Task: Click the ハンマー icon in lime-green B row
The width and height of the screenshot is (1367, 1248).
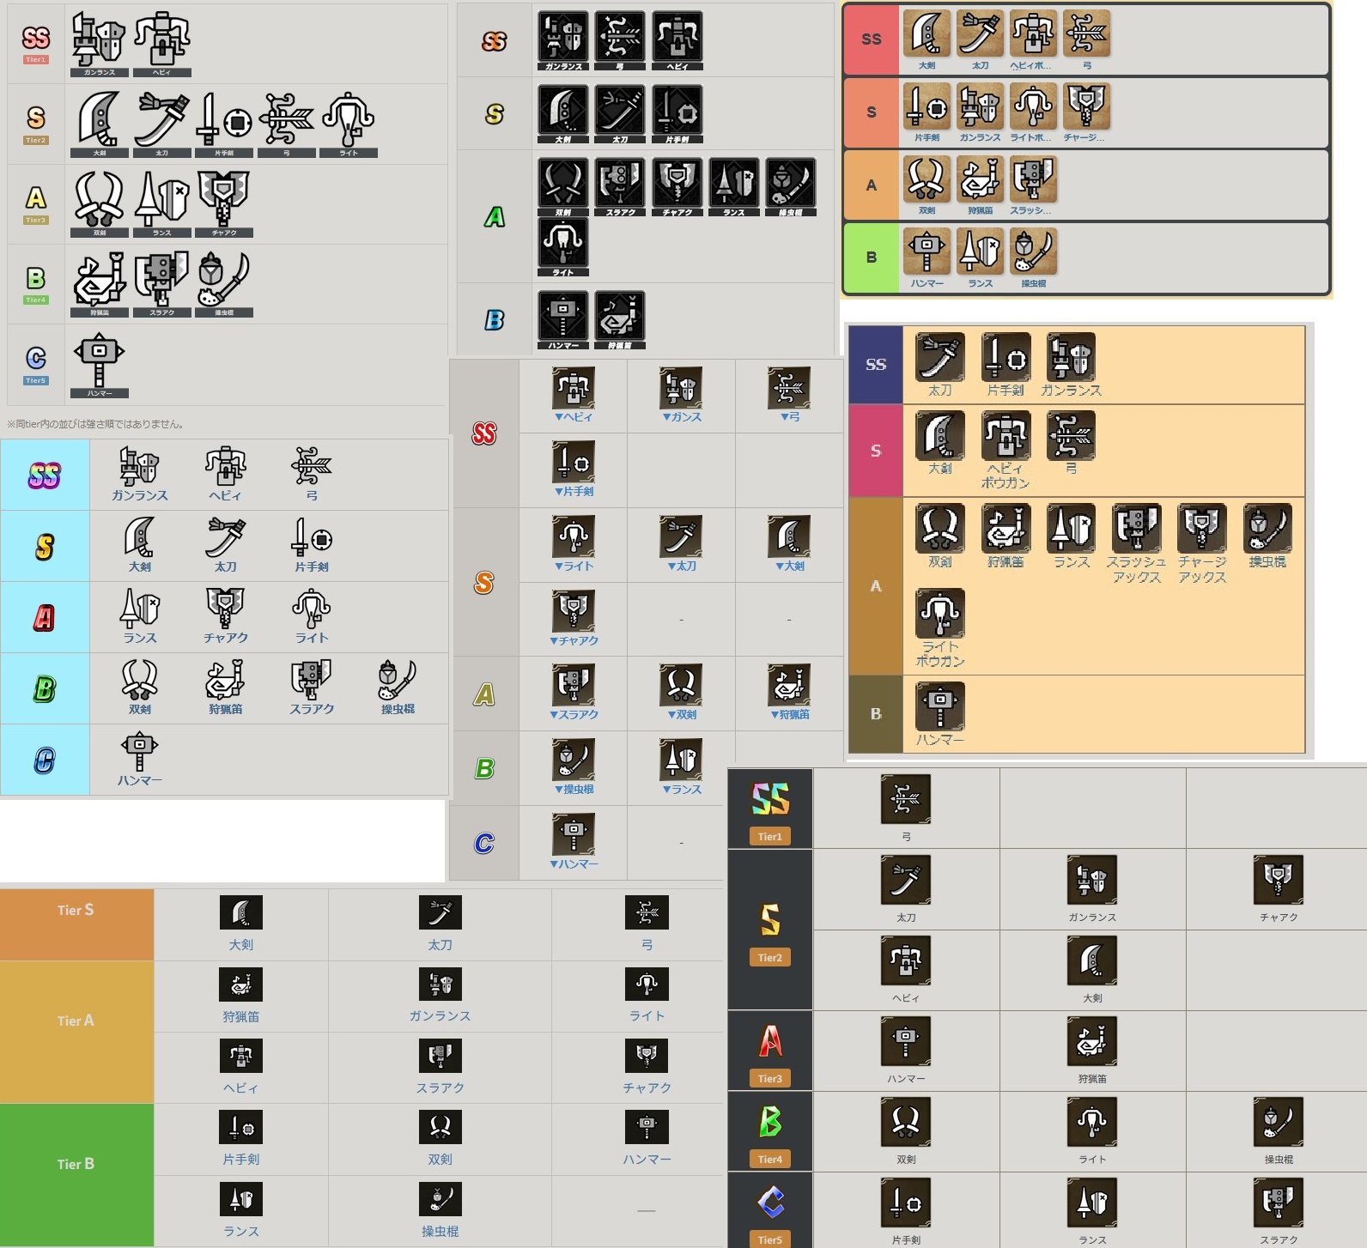Action: point(927,251)
